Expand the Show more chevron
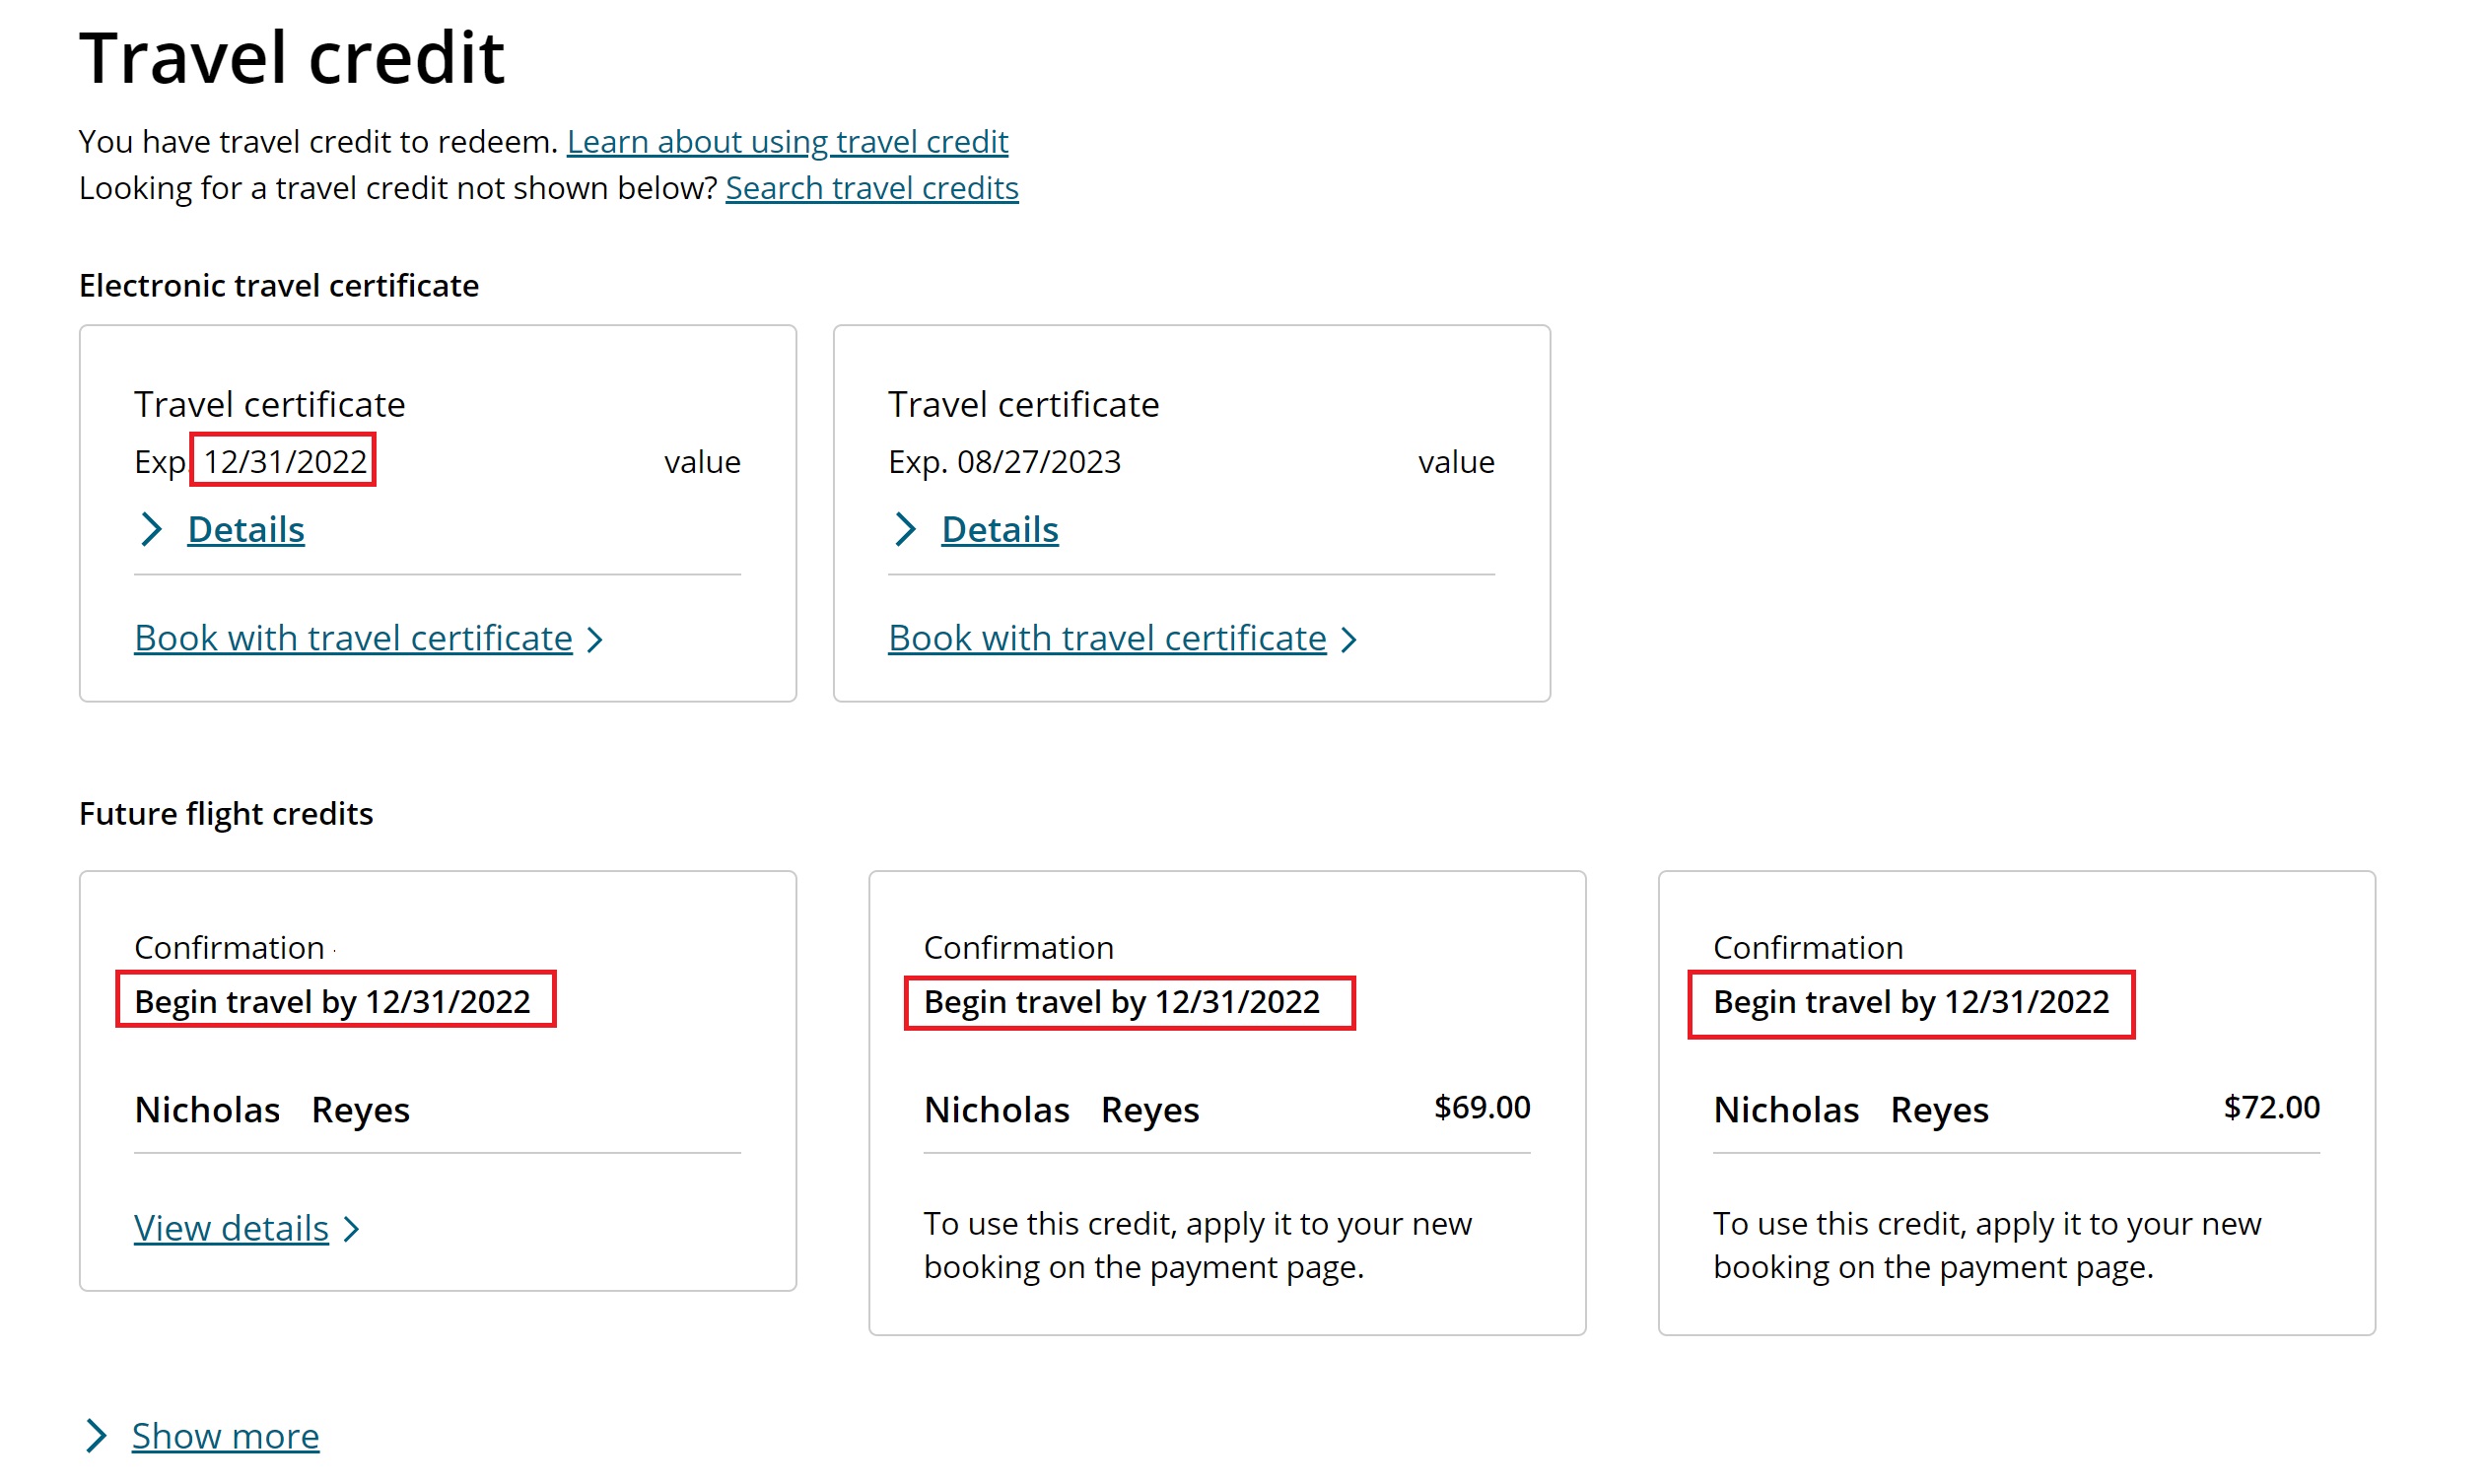The image size is (2486, 1484). pyautogui.click(x=96, y=1435)
